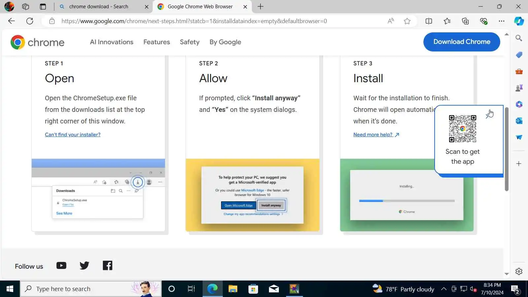This screenshot has height=297, width=528.
Task: Visit Chrome's YouTube channel
Action: [61, 266]
